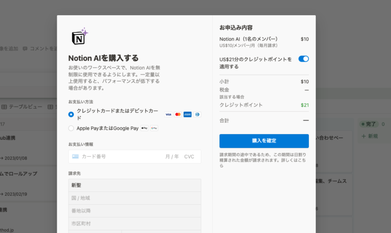Focus the 市区町村 city field

(135, 224)
